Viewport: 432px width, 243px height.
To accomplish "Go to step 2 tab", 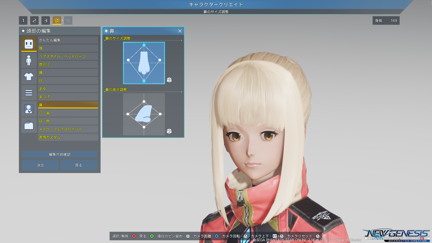I will (34, 21).
